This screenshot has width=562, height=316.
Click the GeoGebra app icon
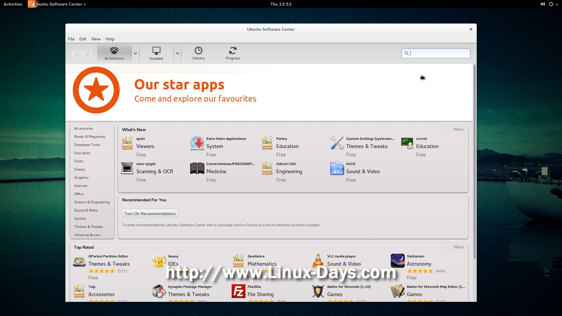tap(238, 261)
